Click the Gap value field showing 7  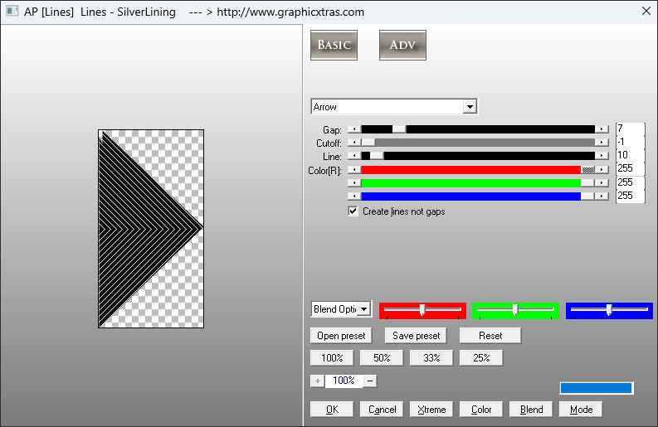pyautogui.click(x=630, y=129)
